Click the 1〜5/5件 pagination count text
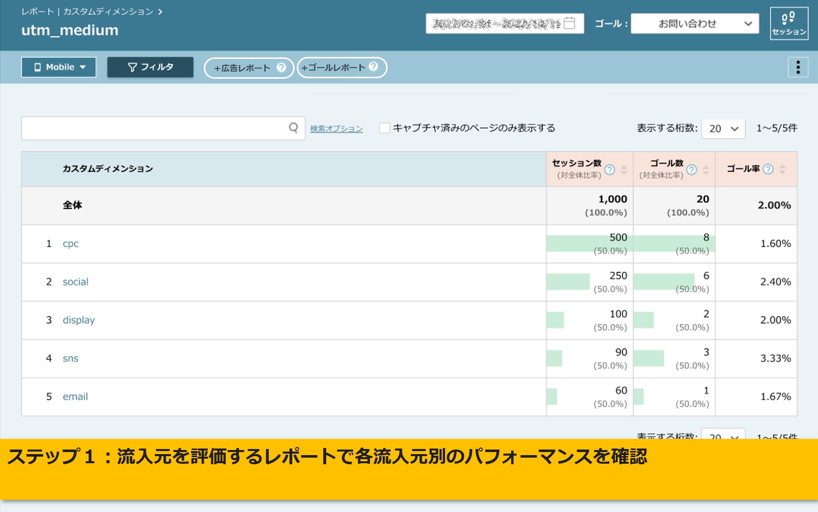Screen dimensions: 818x512 tap(777, 128)
